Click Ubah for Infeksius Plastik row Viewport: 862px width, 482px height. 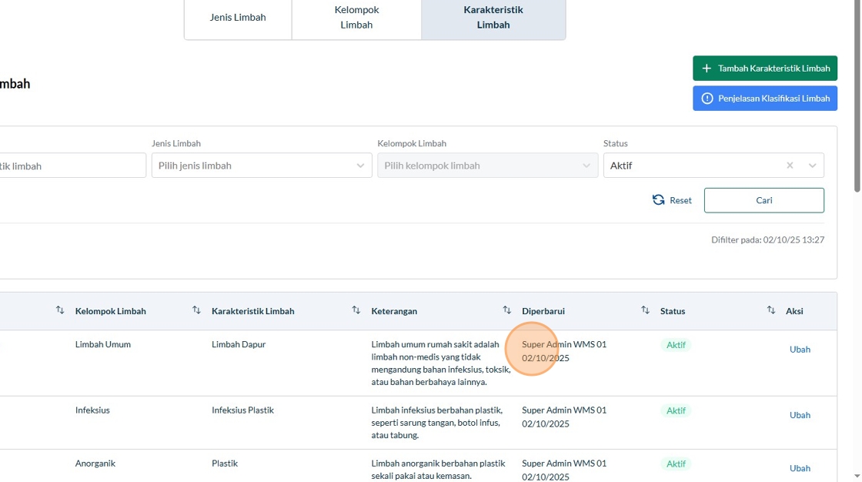(x=800, y=415)
